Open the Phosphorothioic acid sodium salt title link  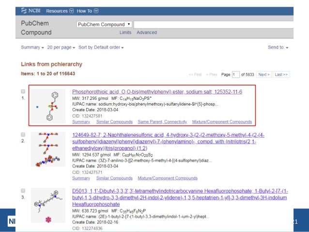point(157,92)
